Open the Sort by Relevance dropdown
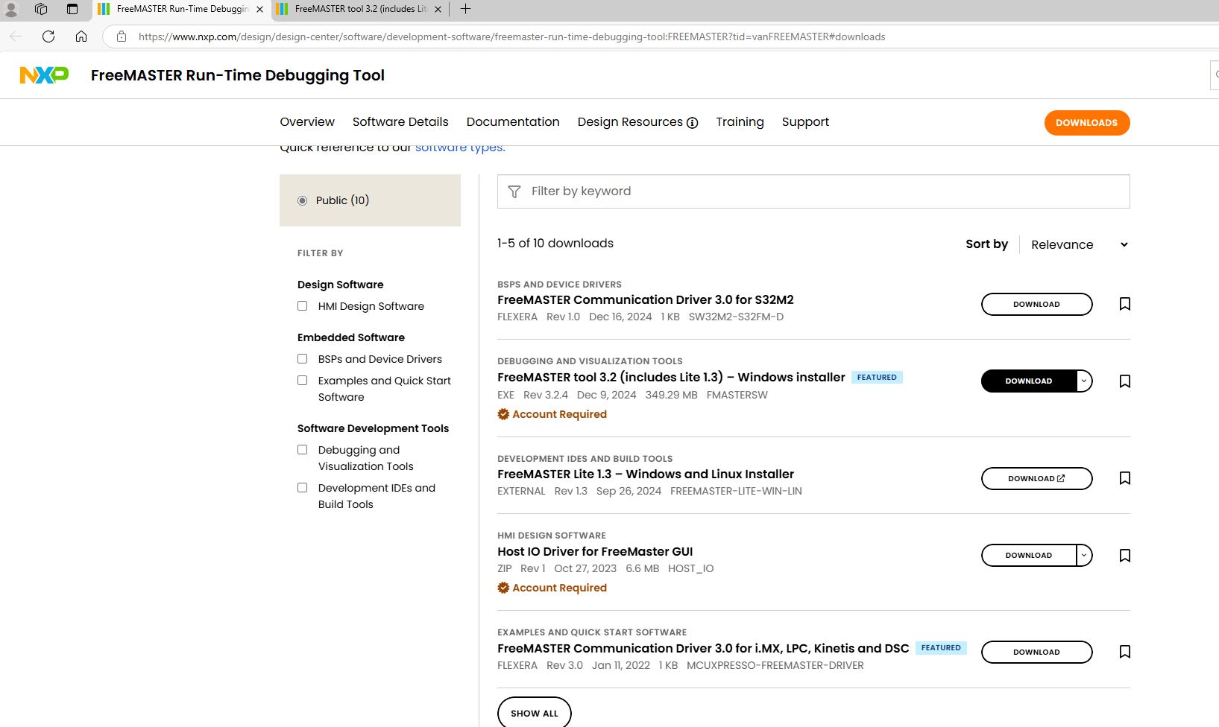 coord(1079,244)
